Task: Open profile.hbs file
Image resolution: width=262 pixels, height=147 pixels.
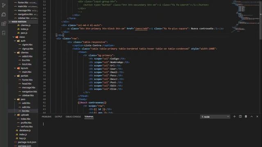Action: (x=26, y=122)
